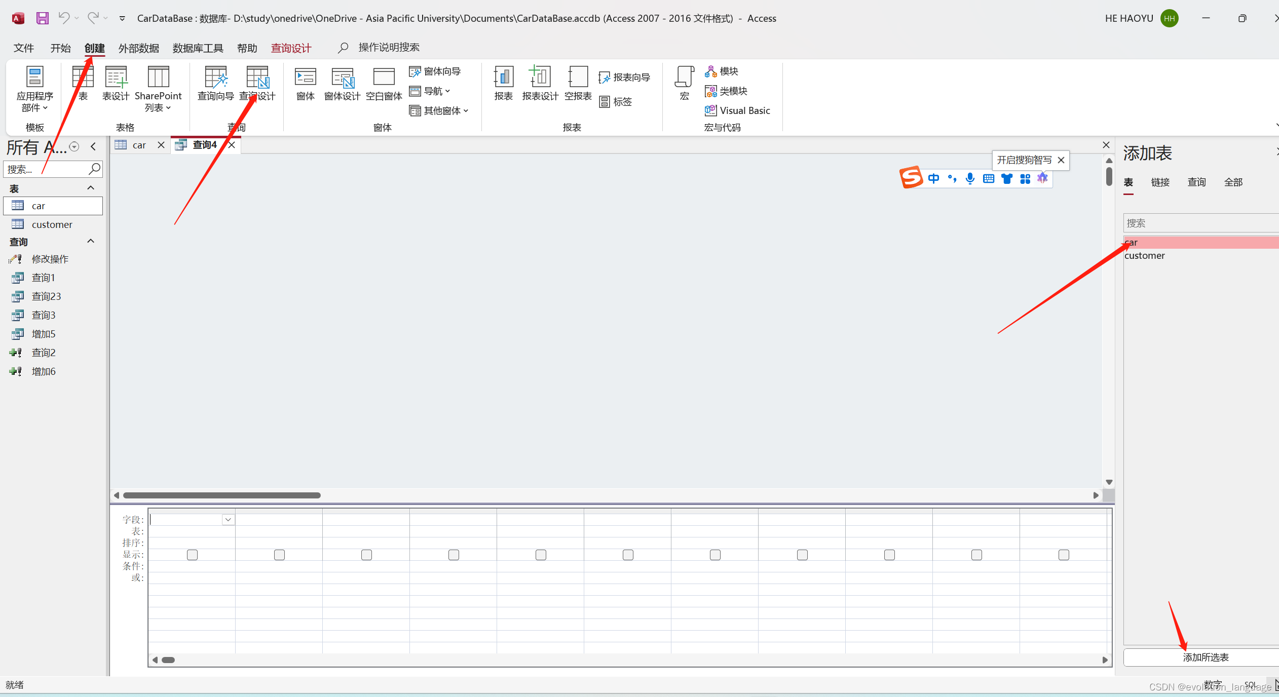Open the Visual Basic editor
The image size is (1279, 697).
738,110
